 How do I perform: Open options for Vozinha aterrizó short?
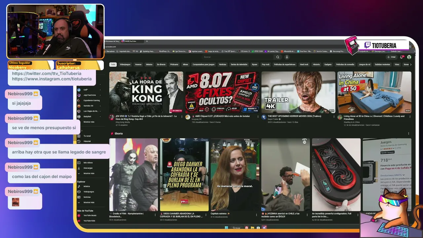(307, 215)
